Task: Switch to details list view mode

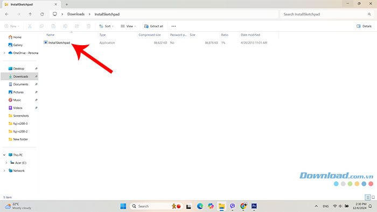Action: point(368,197)
